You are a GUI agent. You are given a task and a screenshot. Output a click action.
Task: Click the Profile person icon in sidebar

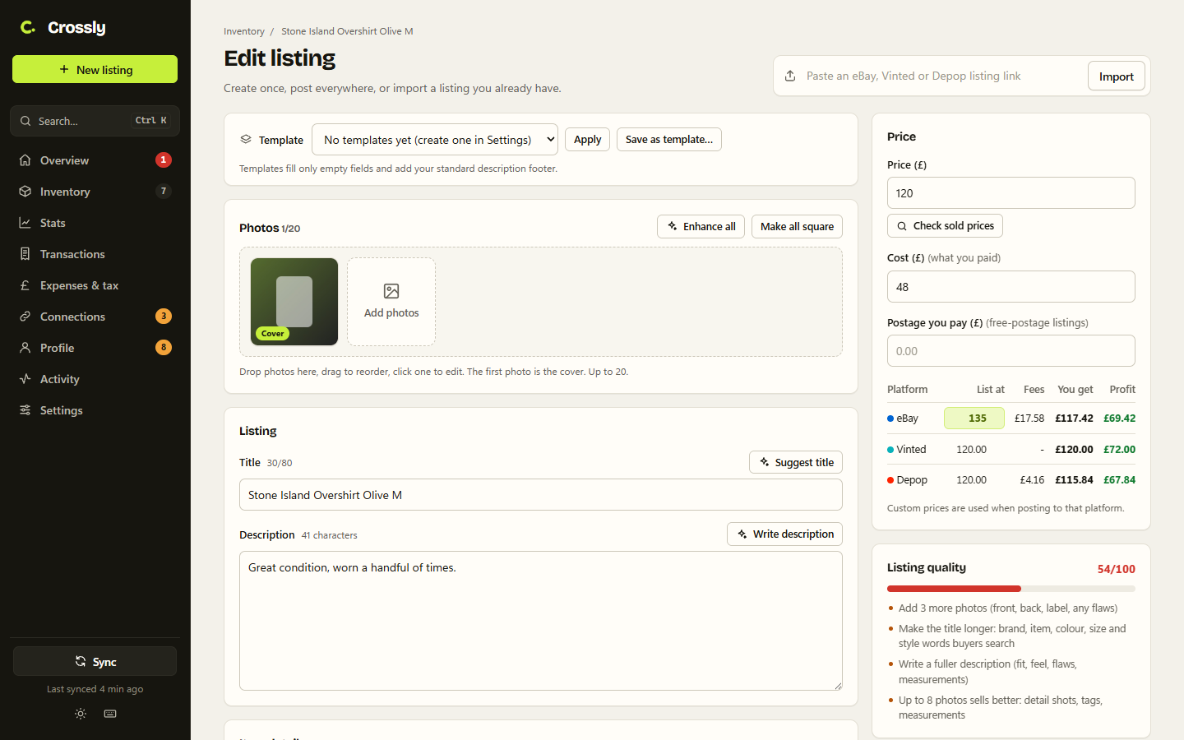(25, 348)
